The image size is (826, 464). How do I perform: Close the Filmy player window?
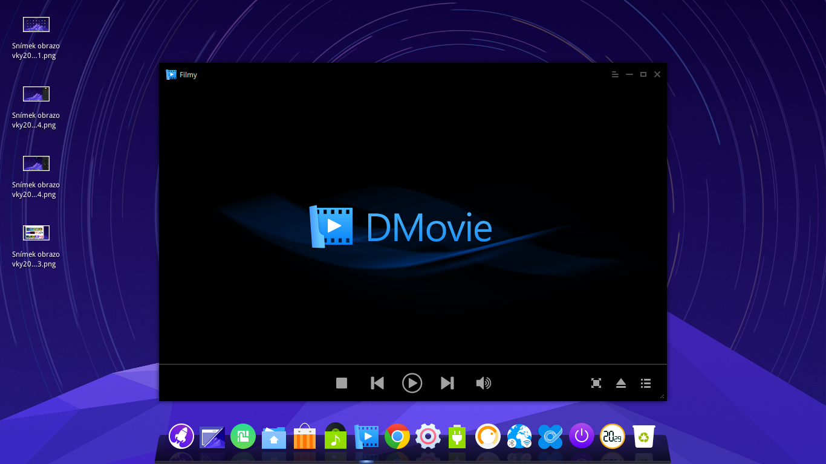pyautogui.click(x=657, y=74)
